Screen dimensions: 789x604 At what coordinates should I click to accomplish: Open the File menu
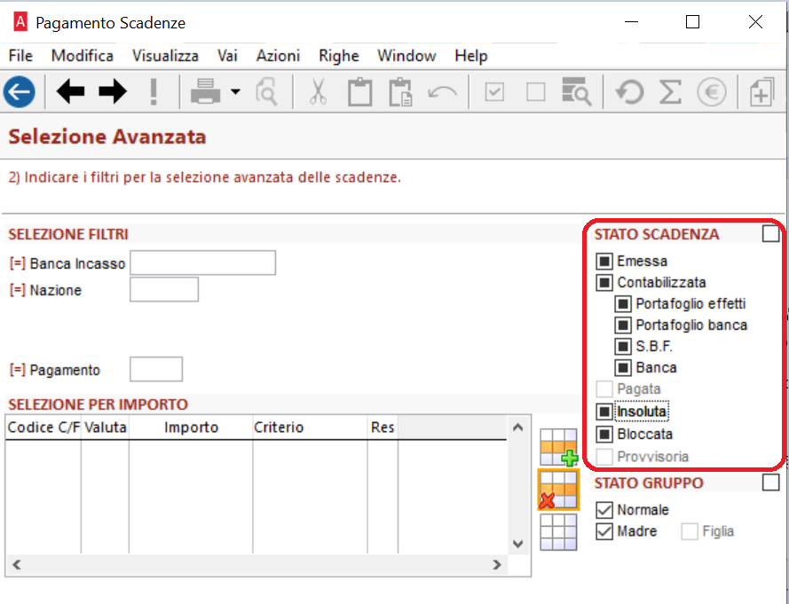[x=20, y=55]
